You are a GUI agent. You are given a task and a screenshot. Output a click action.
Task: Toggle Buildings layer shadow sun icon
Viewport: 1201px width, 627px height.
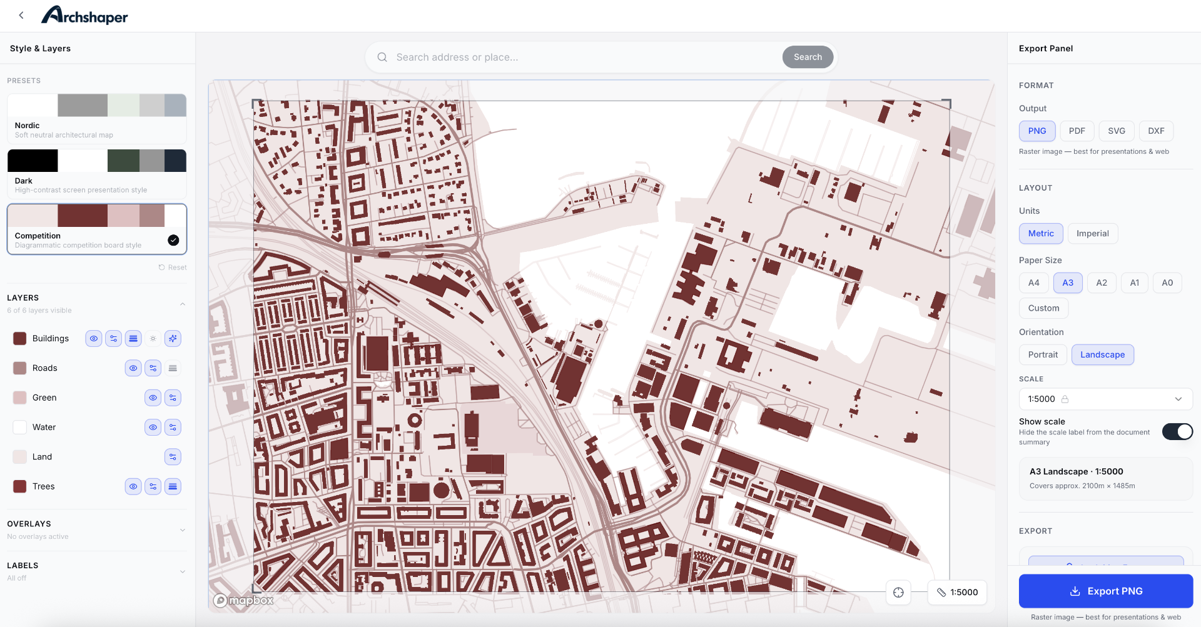click(153, 339)
